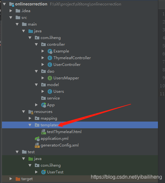Screen dimensions: 165x183
Task: Collapse the templates folder arrow
Action: 30,125
